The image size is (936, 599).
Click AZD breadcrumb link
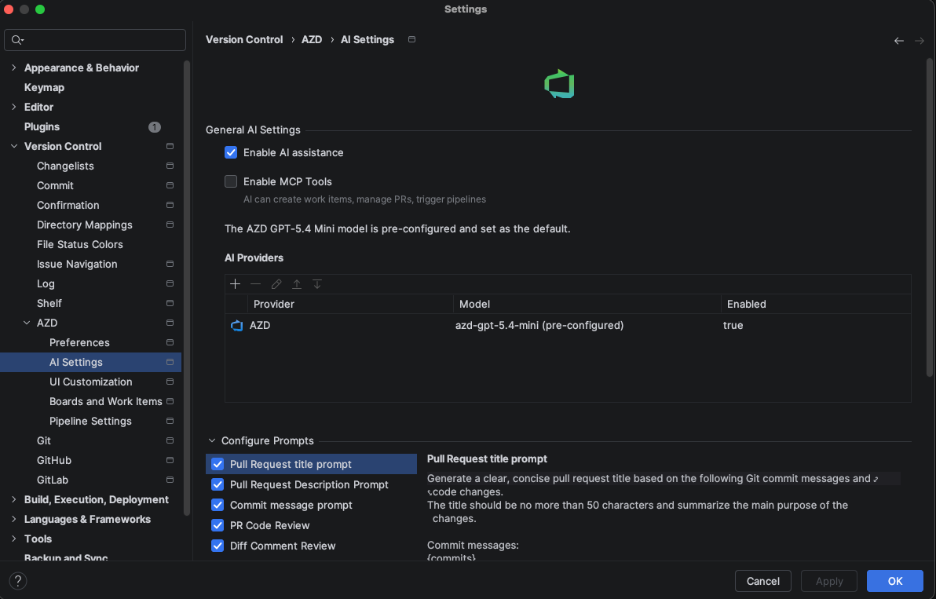pyautogui.click(x=312, y=39)
